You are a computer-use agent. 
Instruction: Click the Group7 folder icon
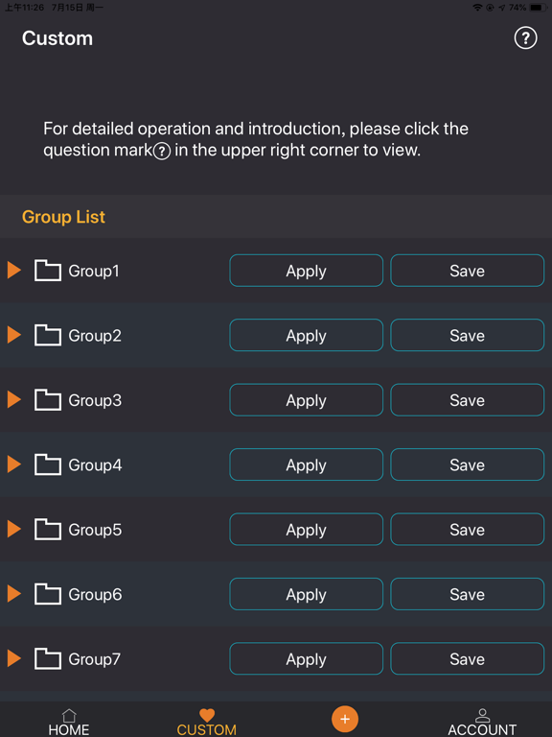pos(47,658)
